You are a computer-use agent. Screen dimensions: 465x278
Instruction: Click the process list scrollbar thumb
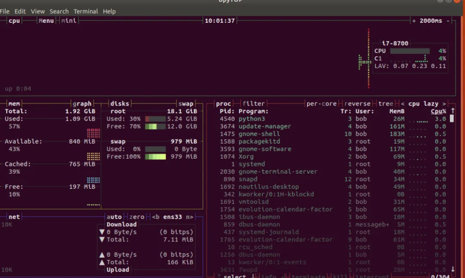tap(452, 119)
